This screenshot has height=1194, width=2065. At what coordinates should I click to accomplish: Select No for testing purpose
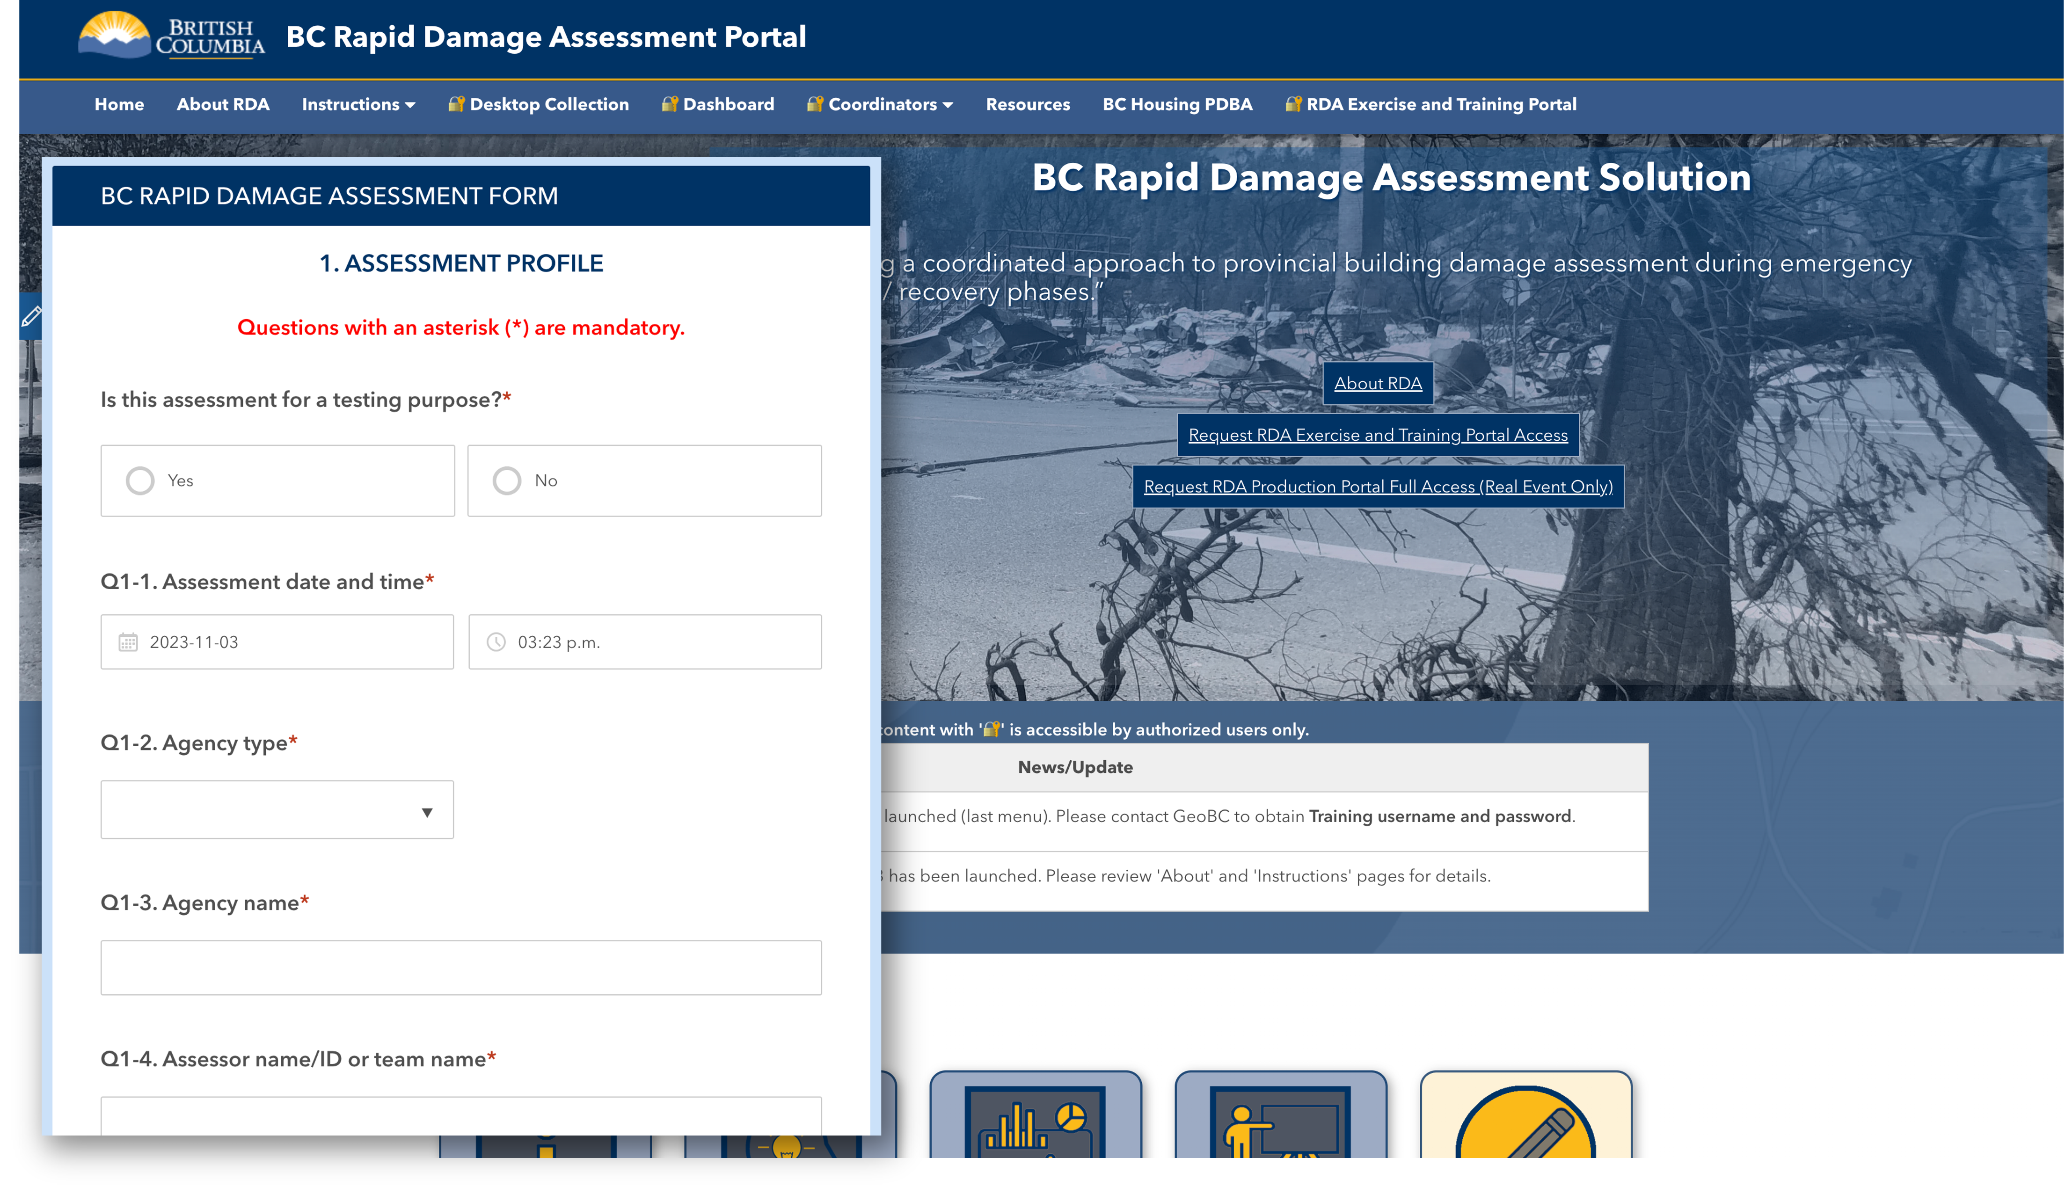tap(506, 480)
